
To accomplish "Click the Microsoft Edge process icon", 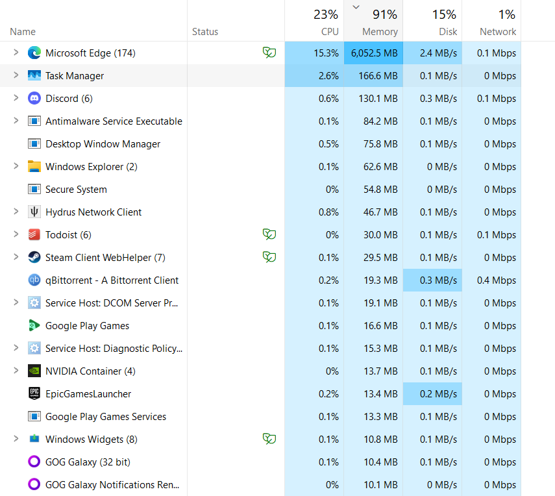I will pyautogui.click(x=34, y=53).
